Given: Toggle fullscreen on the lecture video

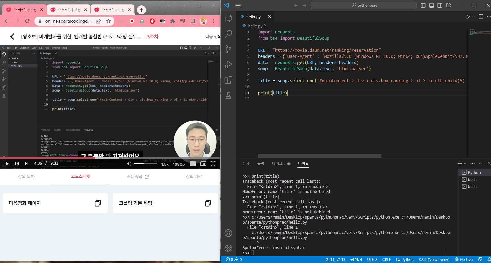Looking at the screenshot, I should tap(213, 164).
